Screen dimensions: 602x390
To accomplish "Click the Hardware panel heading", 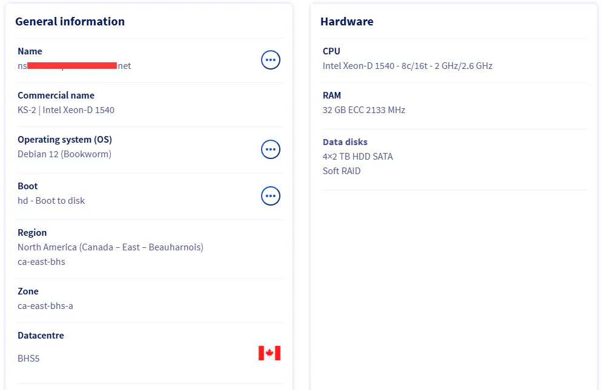I will pos(347,22).
